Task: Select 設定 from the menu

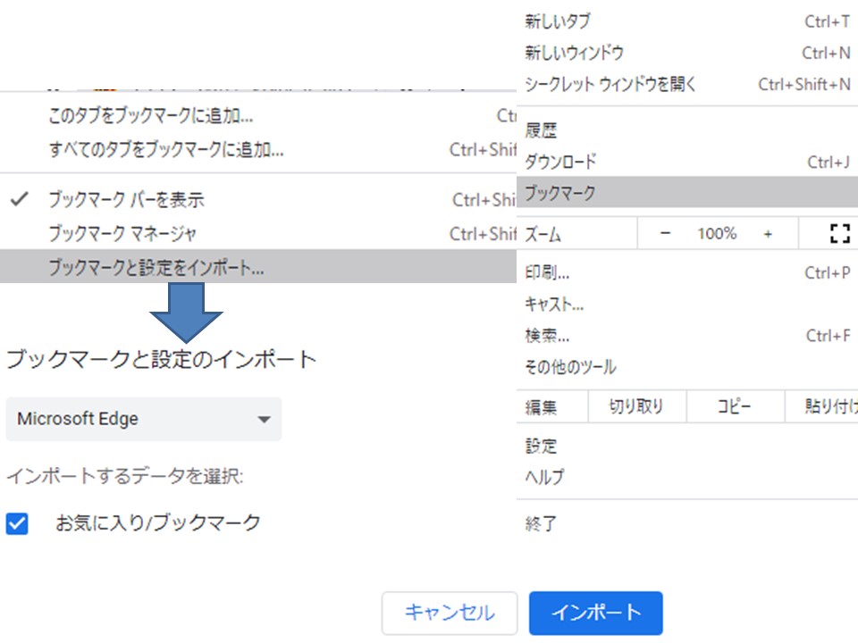Action: pos(542,445)
